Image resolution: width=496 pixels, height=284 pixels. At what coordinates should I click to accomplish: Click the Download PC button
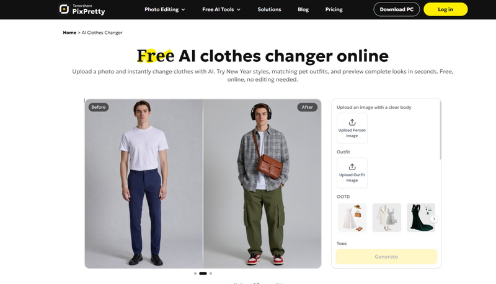click(x=397, y=9)
